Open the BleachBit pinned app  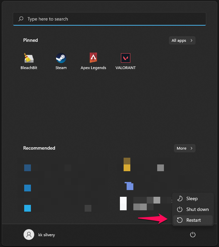[29, 61]
